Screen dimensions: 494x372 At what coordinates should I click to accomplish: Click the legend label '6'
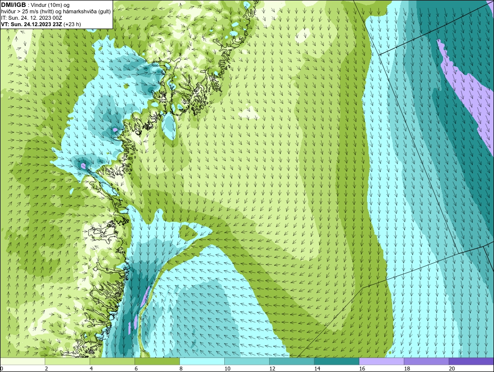coord(136,369)
